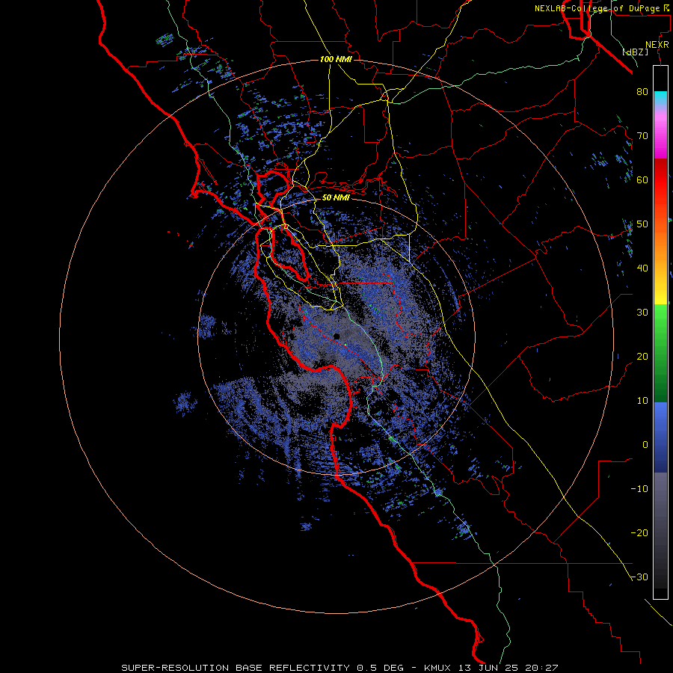Screen dimensions: 673x673
Task: Click the [dBZ] units label
Action: 635,52
